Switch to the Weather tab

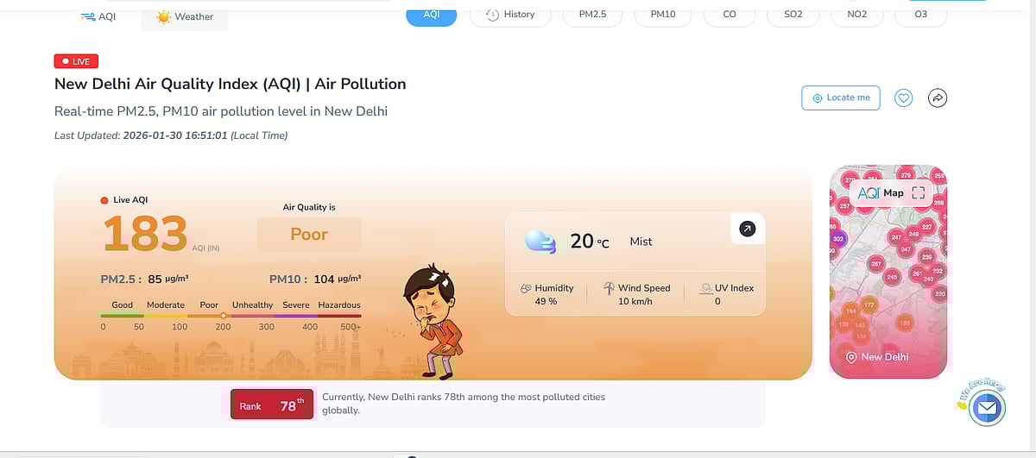(185, 16)
